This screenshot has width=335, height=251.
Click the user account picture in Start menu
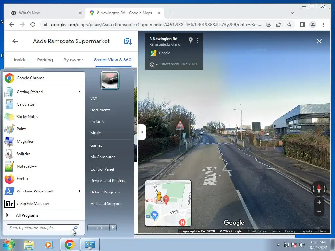[x=110, y=80]
